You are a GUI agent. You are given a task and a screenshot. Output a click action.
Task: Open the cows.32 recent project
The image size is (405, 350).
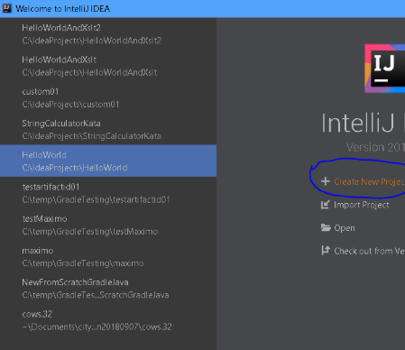point(108,320)
